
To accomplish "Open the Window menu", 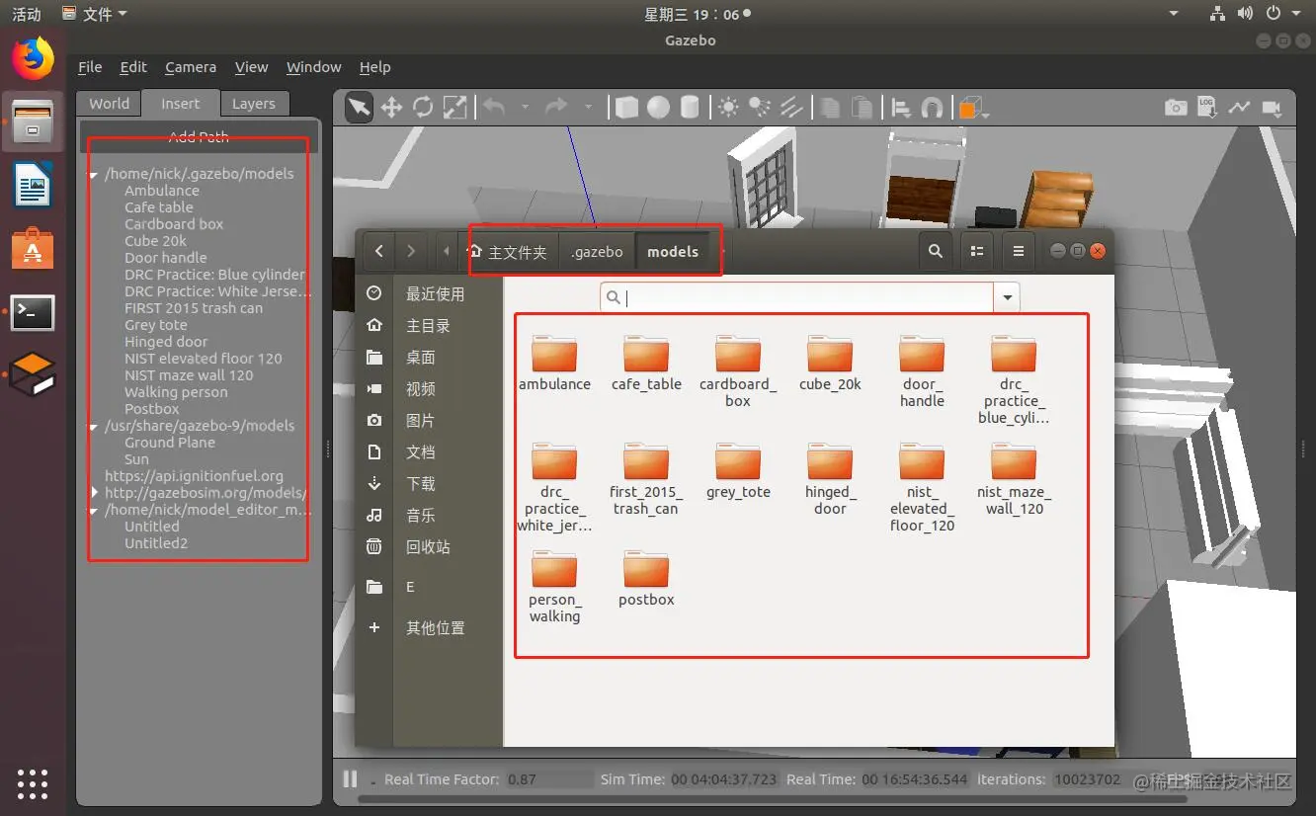I will pos(313,67).
